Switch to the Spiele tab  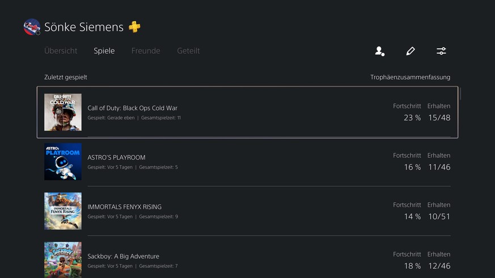click(104, 51)
